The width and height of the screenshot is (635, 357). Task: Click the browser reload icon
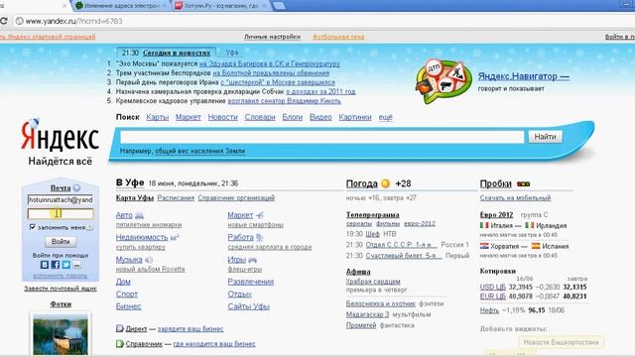[3, 21]
